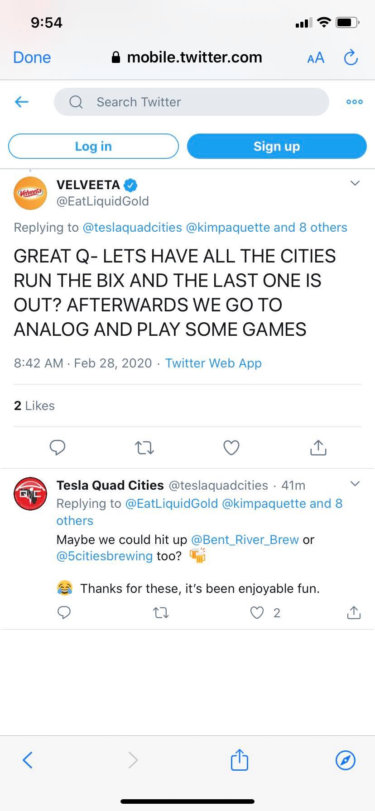Expand the Tesla Quad Cities chevron menu
Screen dimensions: 375x811
point(355,484)
